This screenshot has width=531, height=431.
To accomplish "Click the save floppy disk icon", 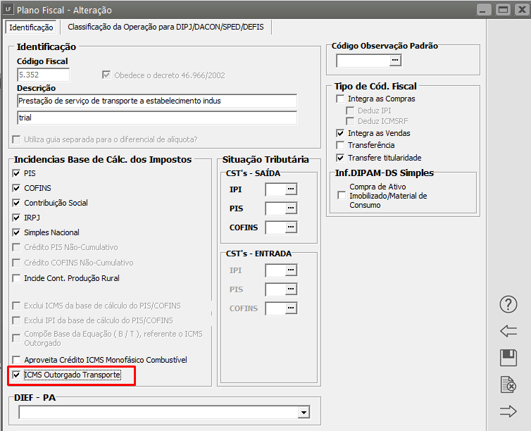I will click(x=508, y=358).
